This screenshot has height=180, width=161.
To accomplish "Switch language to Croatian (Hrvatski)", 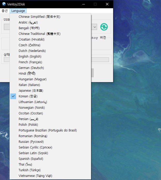I will click(x=50, y=39).
